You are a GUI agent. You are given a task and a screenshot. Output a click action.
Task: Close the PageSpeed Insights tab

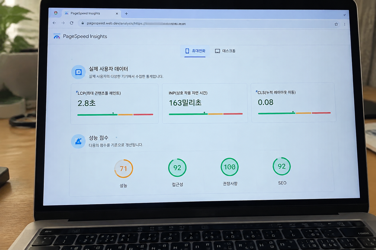tap(117, 14)
